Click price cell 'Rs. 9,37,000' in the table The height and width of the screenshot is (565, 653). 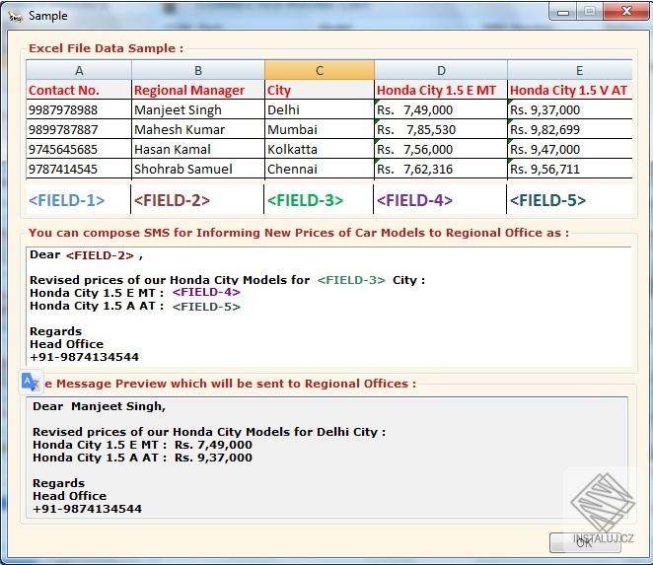(570, 109)
